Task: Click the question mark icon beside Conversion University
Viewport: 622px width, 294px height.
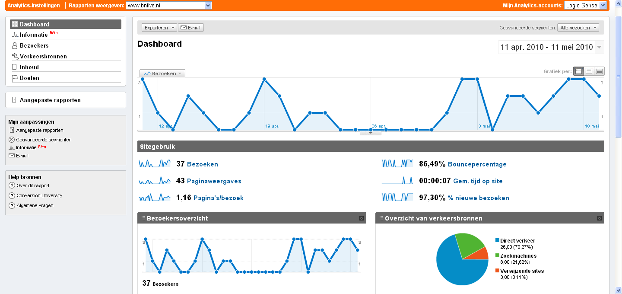Action: [12, 195]
